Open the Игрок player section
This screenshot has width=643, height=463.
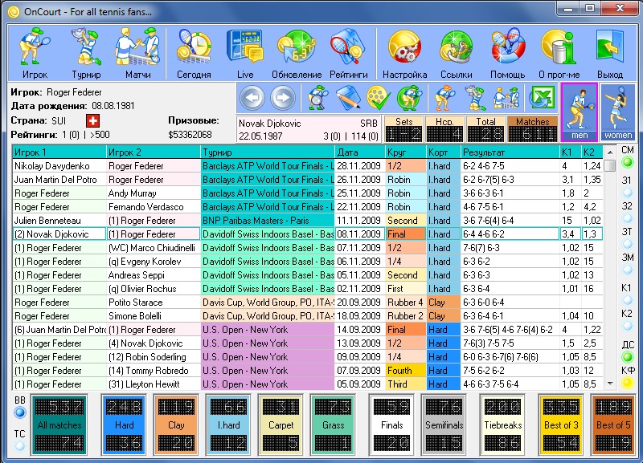[35, 53]
